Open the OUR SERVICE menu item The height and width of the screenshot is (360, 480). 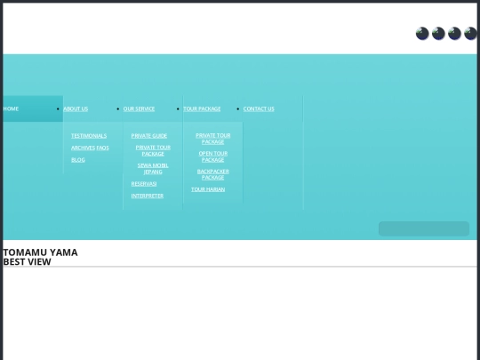click(x=139, y=108)
